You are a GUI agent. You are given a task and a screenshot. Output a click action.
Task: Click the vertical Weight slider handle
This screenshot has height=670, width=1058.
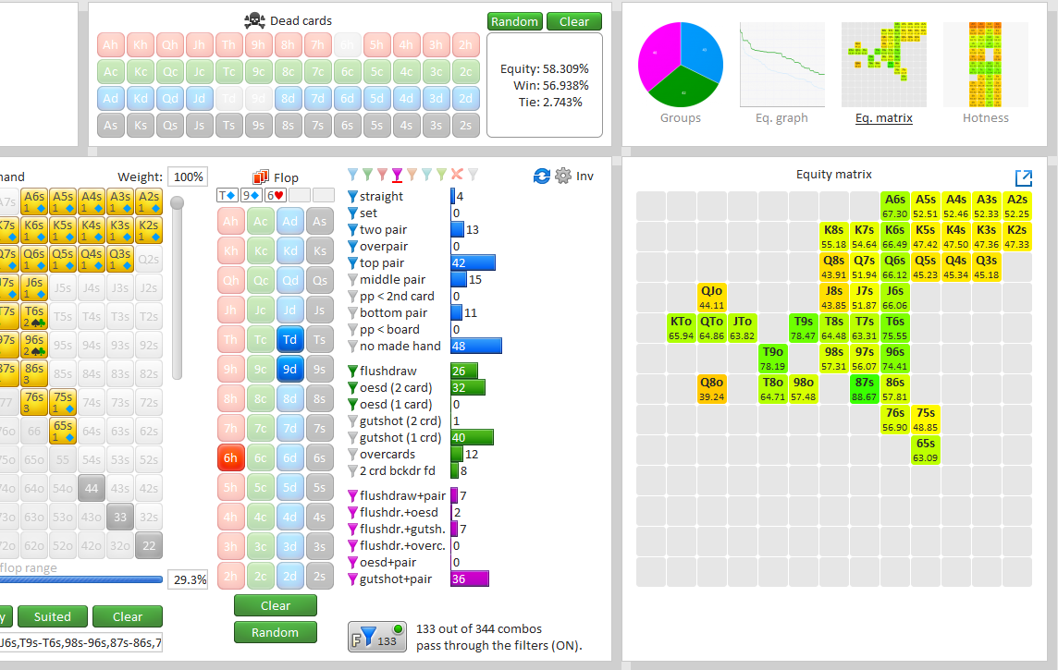177,202
